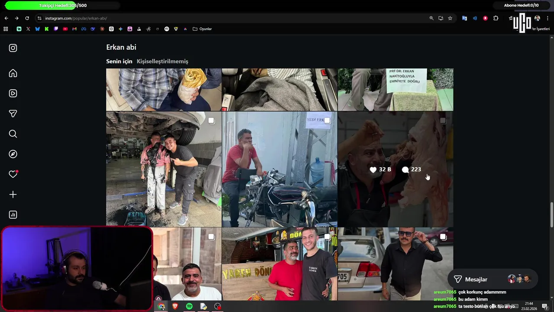Viewport: 554px width, 312px height.
Task: Open post with two men in garage
Action: coord(164,169)
